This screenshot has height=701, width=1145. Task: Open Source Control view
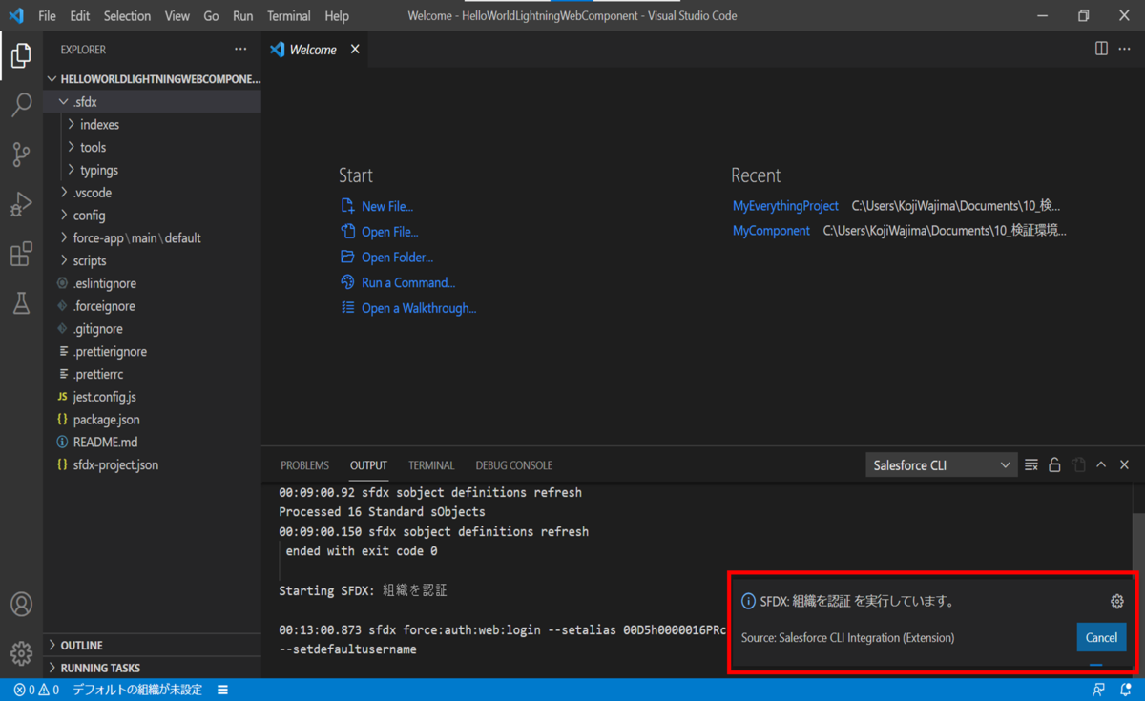pos(21,154)
